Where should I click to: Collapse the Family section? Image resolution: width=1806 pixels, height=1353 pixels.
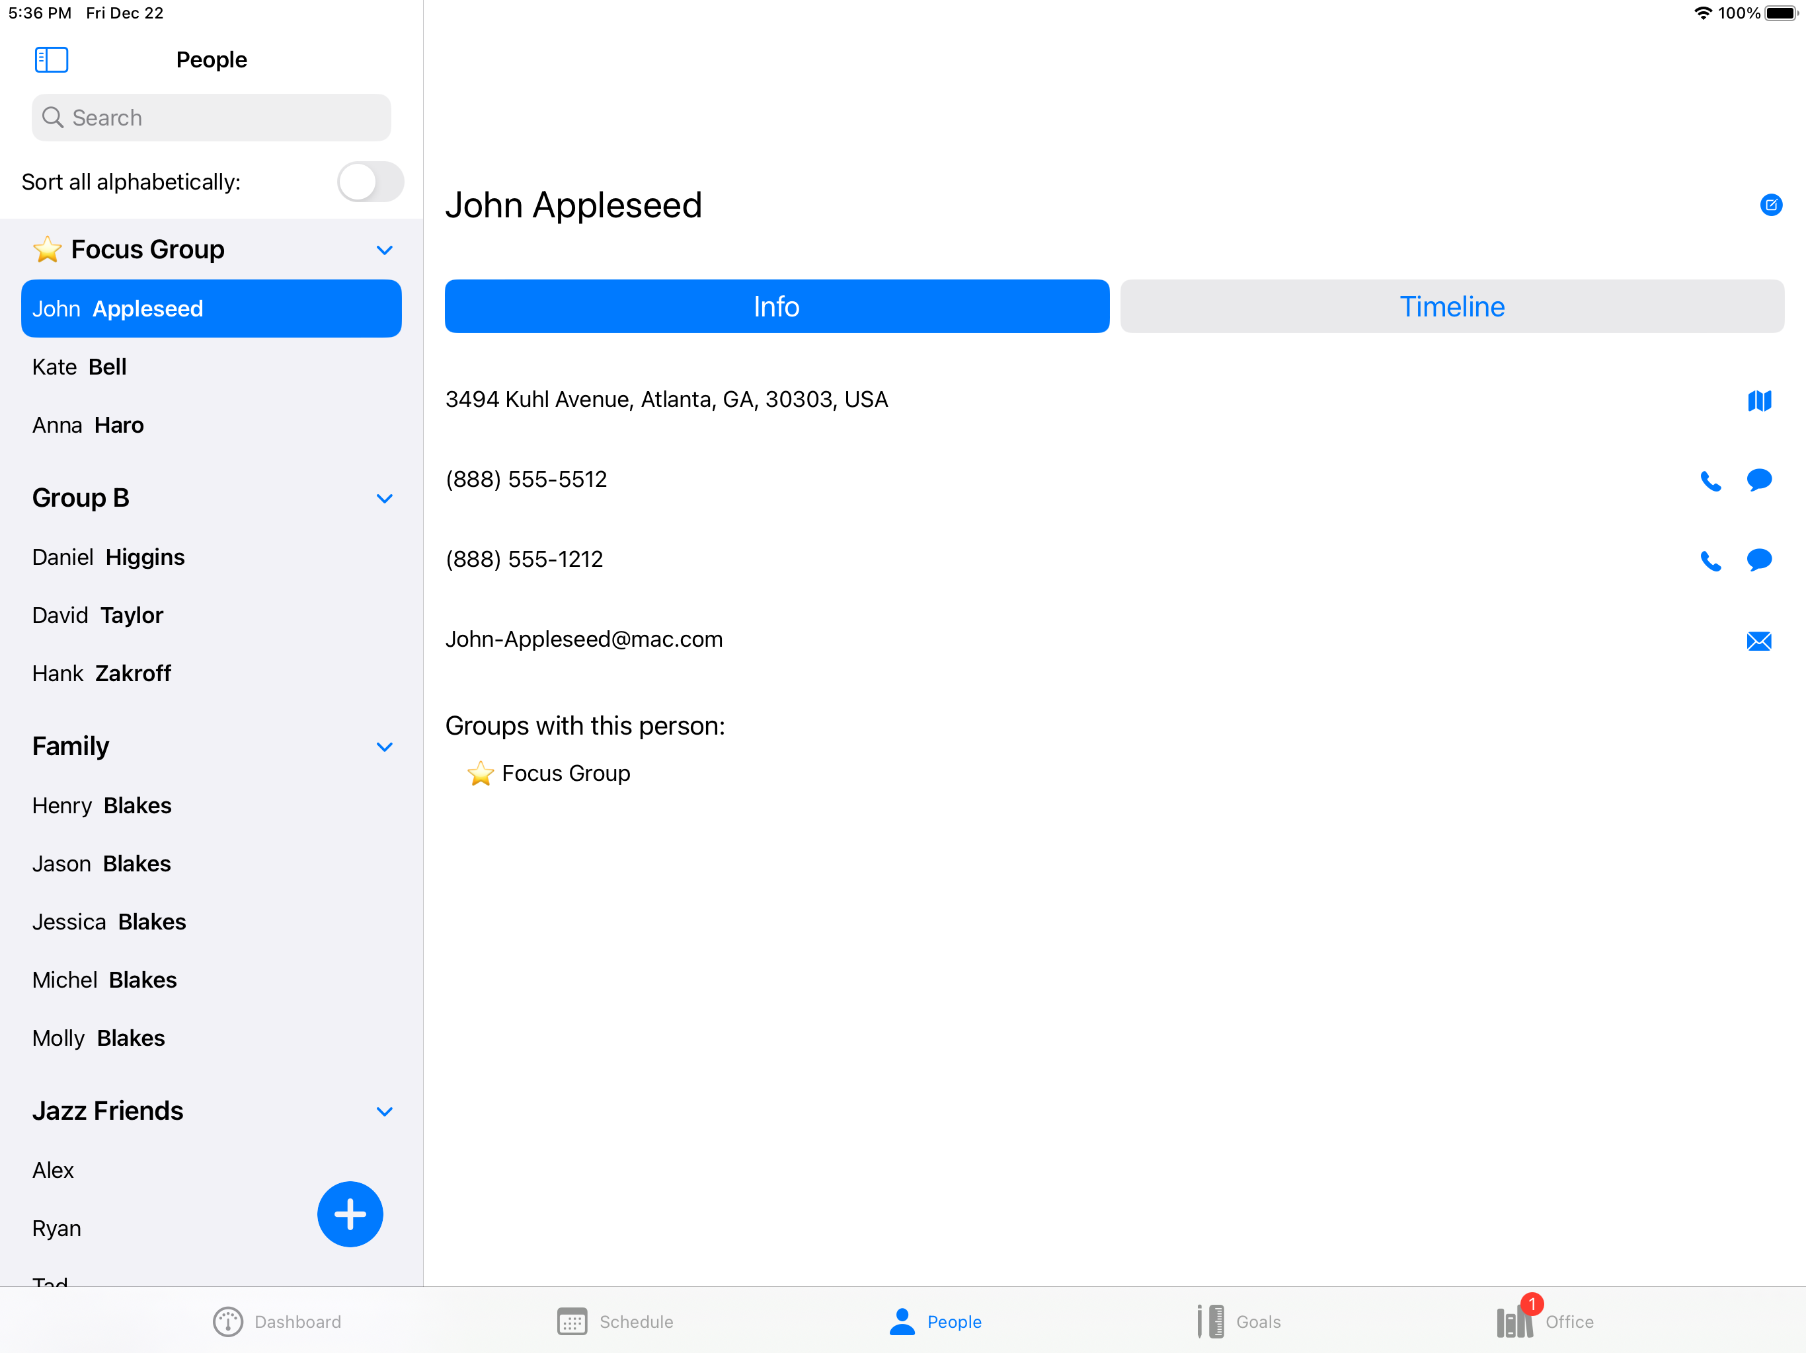383,747
